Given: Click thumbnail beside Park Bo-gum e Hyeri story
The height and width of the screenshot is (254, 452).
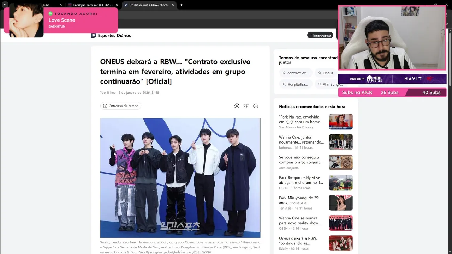Looking at the screenshot, I should pos(341,182).
